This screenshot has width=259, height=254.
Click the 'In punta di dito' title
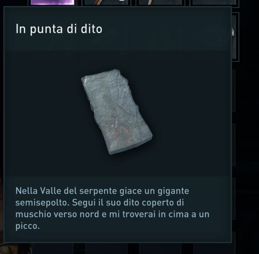click(x=59, y=29)
